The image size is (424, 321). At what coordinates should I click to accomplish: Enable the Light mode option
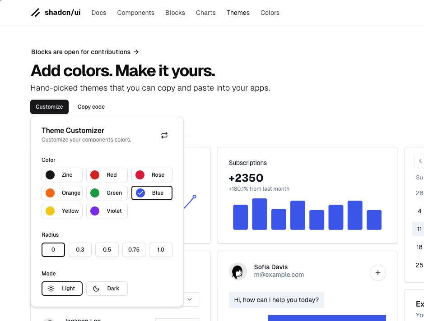[62, 288]
